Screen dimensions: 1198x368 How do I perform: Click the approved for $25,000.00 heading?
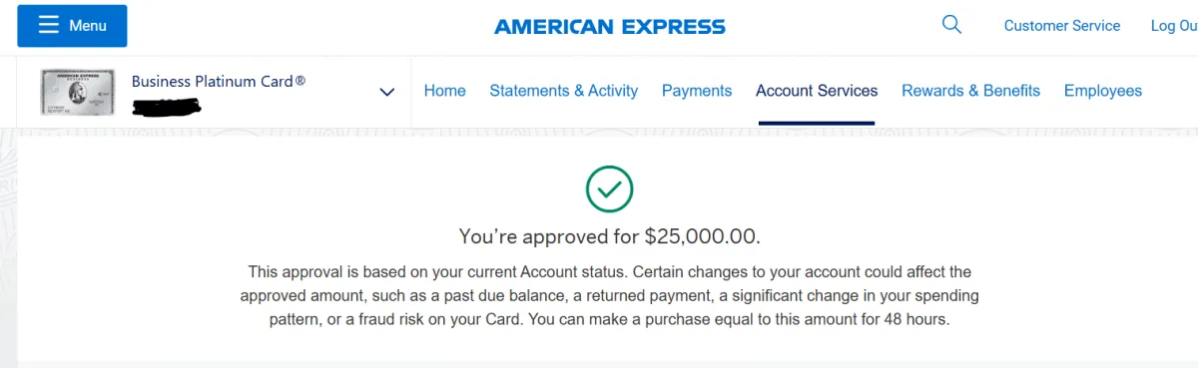point(609,236)
